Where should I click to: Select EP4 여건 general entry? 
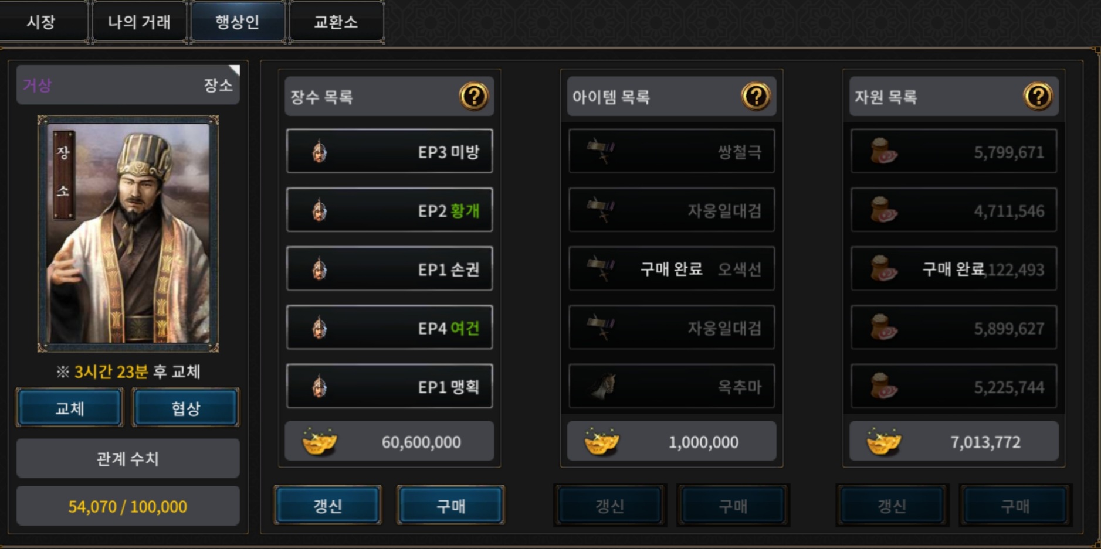click(x=389, y=327)
